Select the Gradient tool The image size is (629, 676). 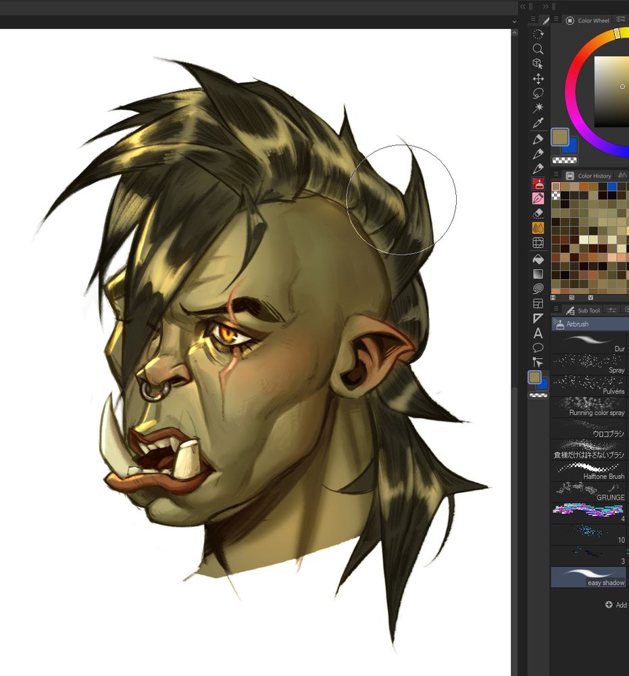(x=538, y=274)
